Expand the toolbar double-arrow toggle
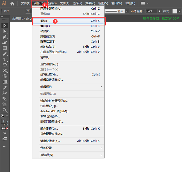Screen dimensions: 182x172 [2, 17]
